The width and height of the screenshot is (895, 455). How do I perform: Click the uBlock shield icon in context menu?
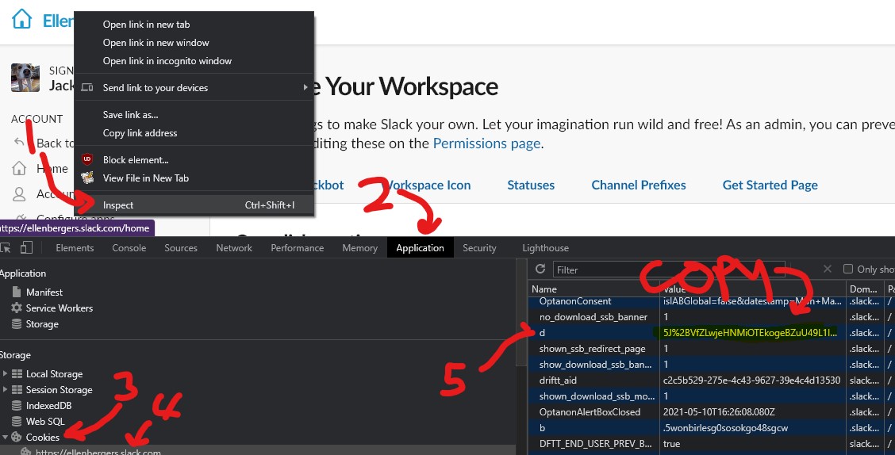point(87,159)
